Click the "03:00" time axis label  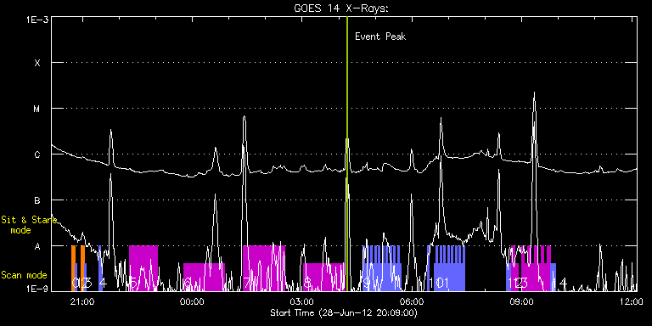pos(303,302)
